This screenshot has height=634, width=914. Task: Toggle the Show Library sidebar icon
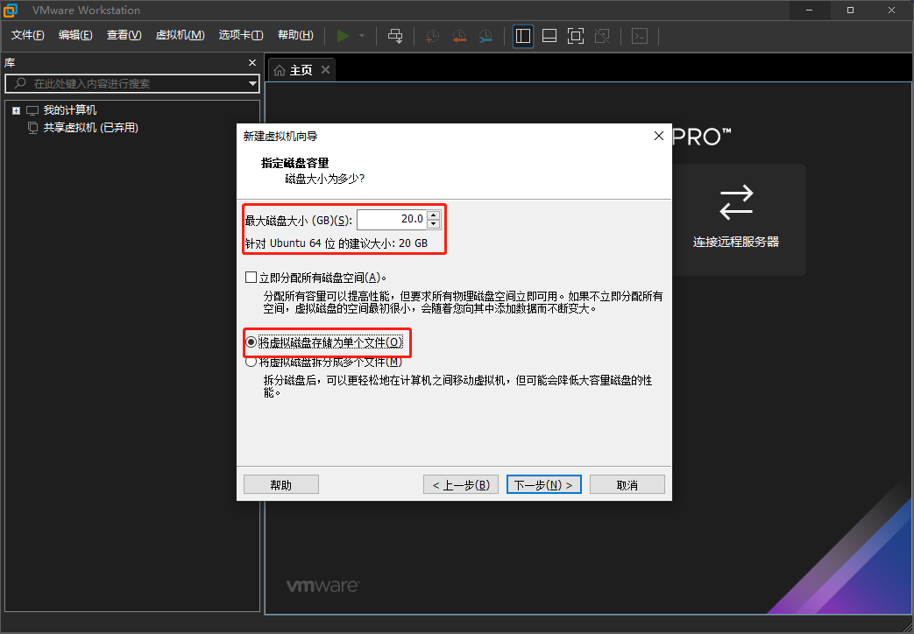point(523,36)
